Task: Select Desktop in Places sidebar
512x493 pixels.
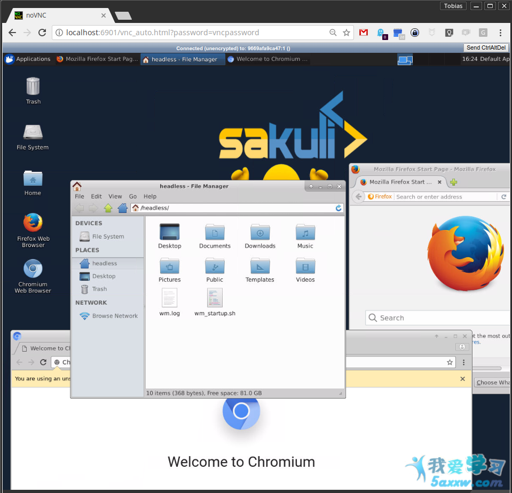Action: 108,276
